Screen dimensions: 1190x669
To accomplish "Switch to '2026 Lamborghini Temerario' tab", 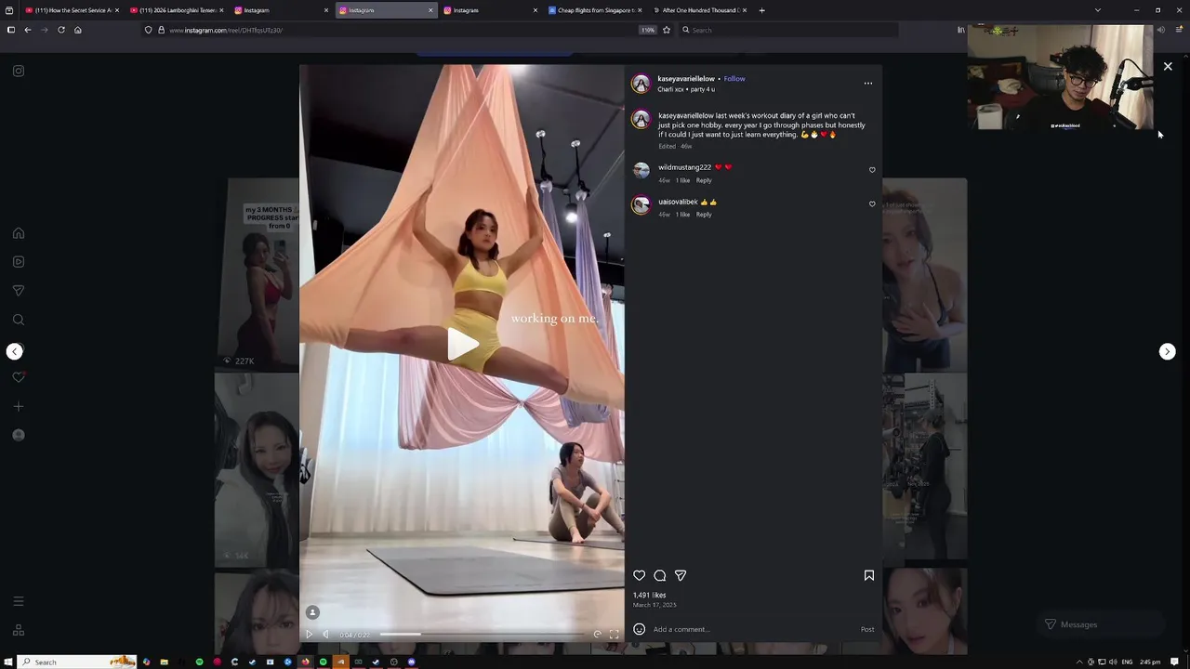I will [175, 10].
